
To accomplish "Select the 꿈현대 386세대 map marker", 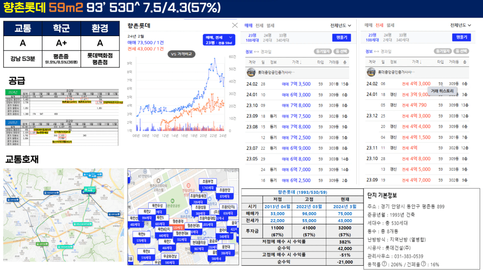I will [x=226, y=250].
